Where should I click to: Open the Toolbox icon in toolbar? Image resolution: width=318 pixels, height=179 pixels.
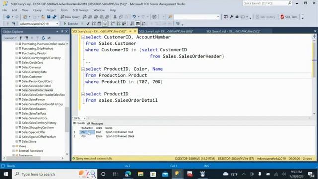point(237,17)
